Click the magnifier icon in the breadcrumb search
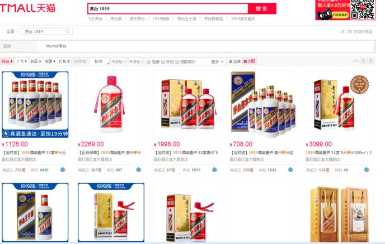 (x=67, y=31)
